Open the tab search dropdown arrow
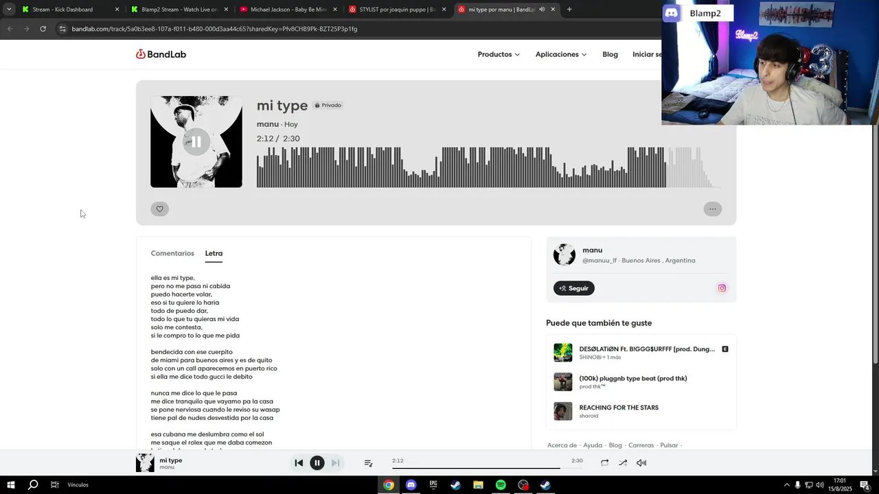The image size is (879, 494). click(x=8, y=10)
